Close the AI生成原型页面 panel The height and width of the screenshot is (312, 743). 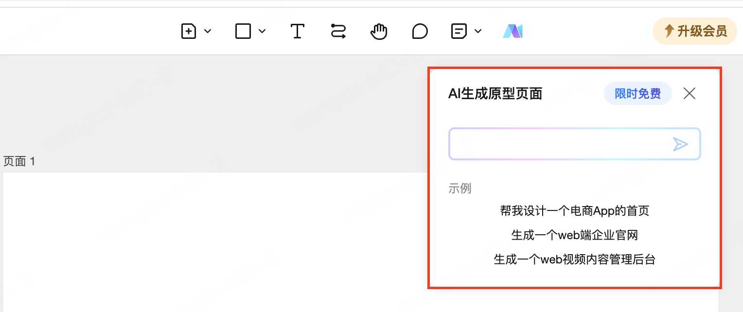point(690,93)
